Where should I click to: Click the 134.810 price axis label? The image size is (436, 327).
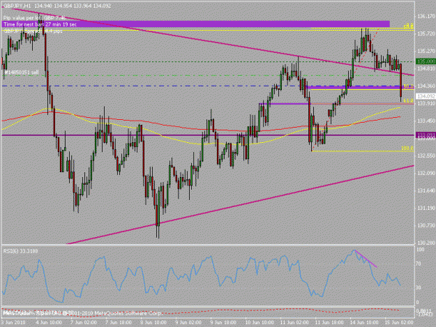(x=426, y=68)
